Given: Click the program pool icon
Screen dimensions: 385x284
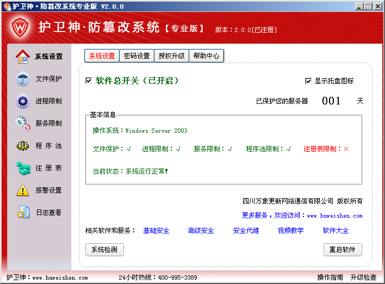Looking at the screenshot, I should click(x=23, y=146).
